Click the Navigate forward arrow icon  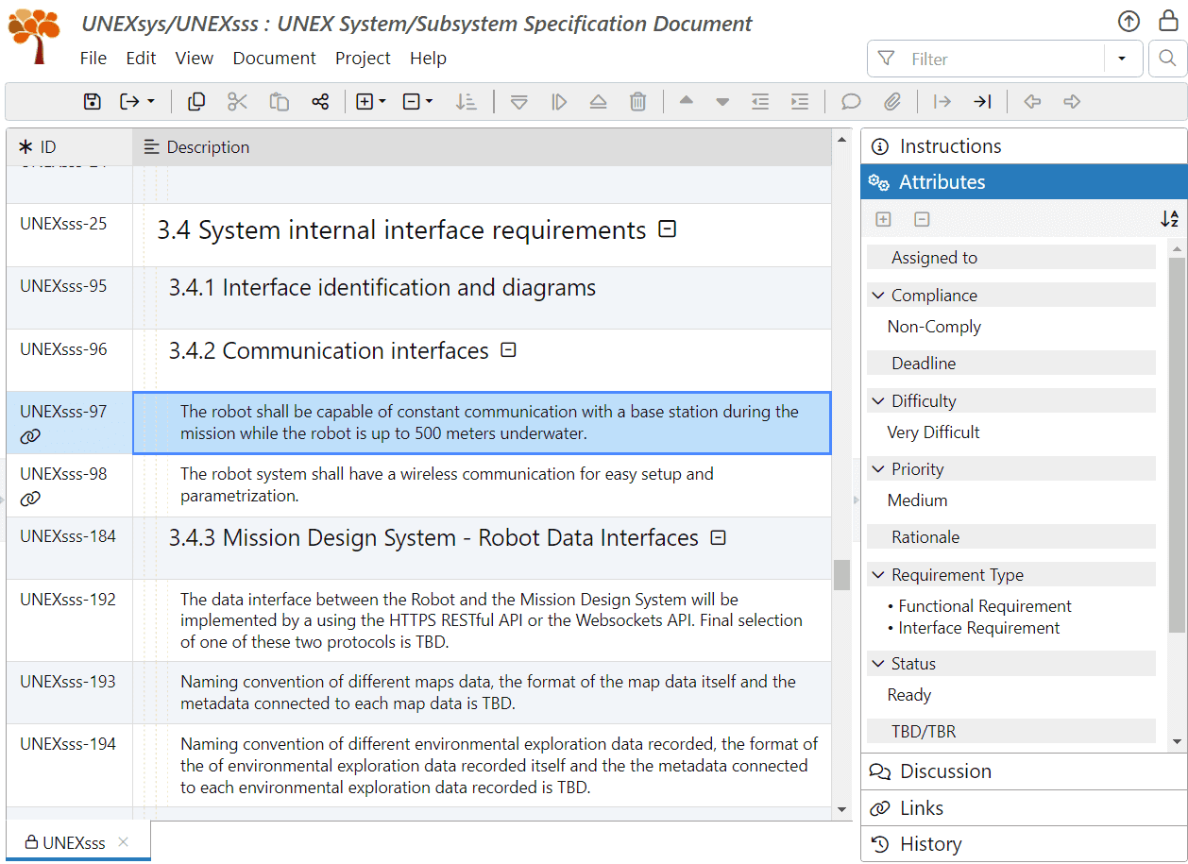(1072, 102)
